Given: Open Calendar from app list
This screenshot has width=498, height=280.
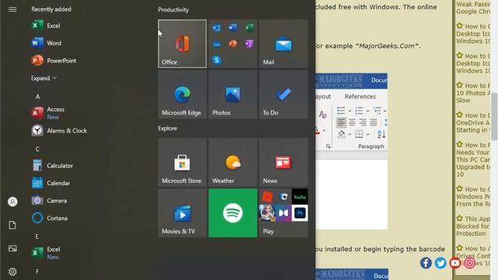Looking at the screenshot, I should [51, 183].
